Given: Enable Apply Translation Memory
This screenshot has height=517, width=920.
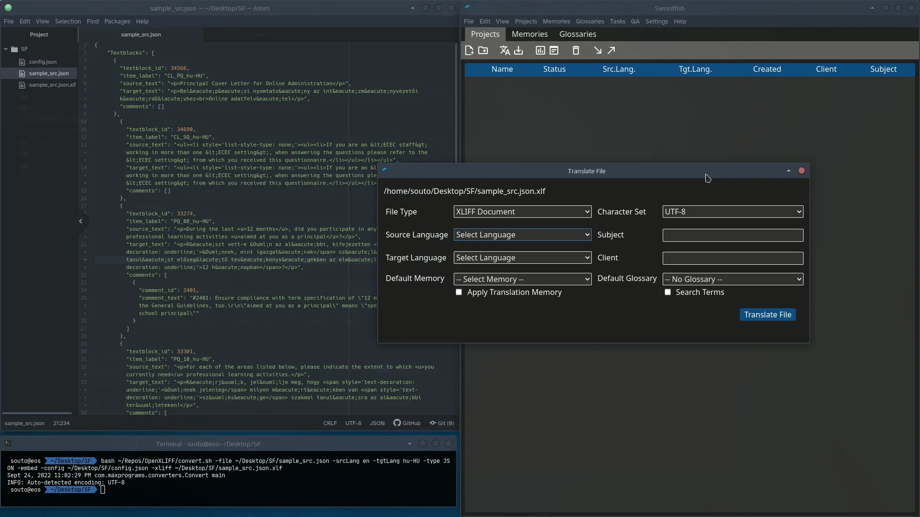Looking at the screenshot, I should click(459, 292).
